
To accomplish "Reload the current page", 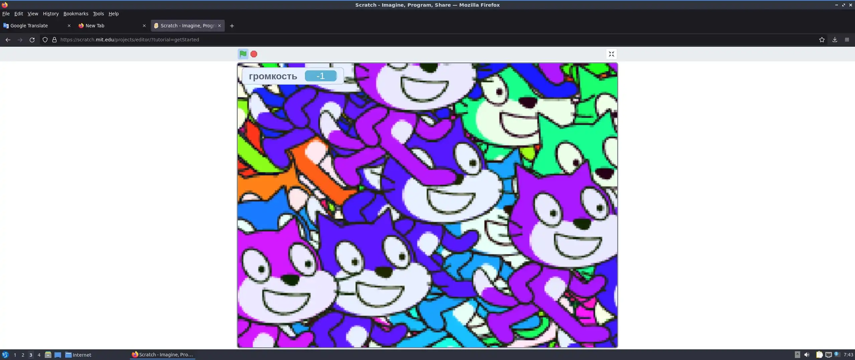I will 32,40.
